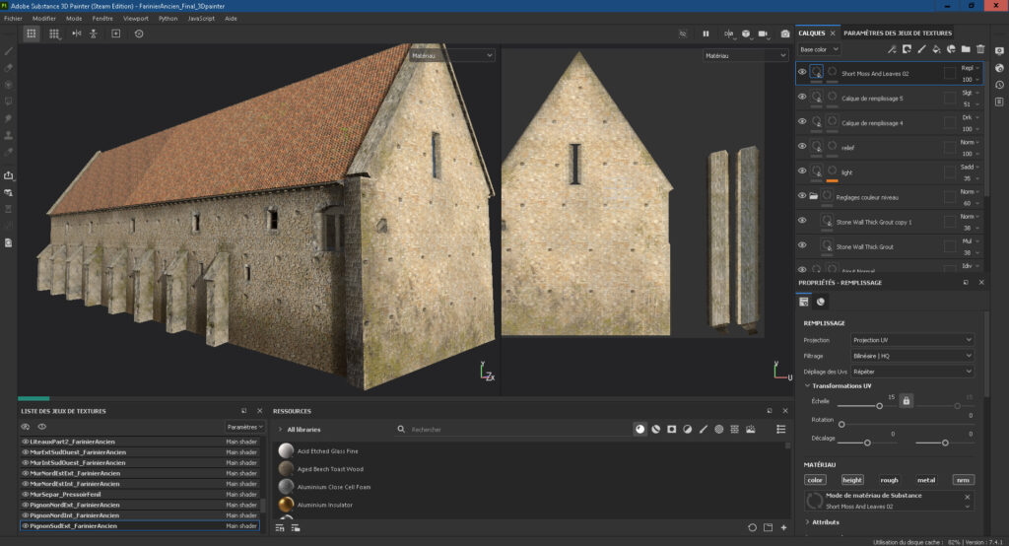Image resolution: width=1009 pixels, height=546 pixels.
Task: Open the history icon in right sidebar
Action: (x=999, y=85)
